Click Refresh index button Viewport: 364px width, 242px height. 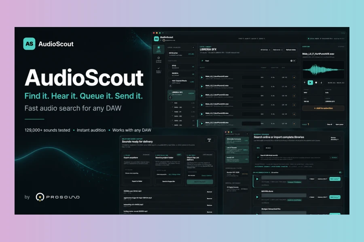(291, 50)
